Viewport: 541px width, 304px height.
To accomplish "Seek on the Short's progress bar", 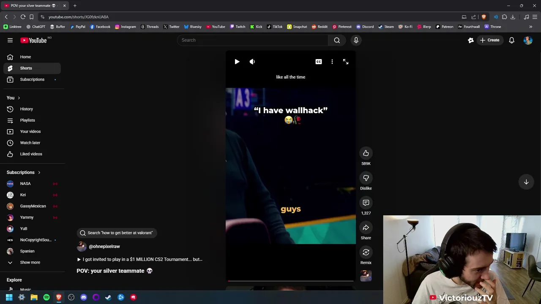I will pos(291,280).
